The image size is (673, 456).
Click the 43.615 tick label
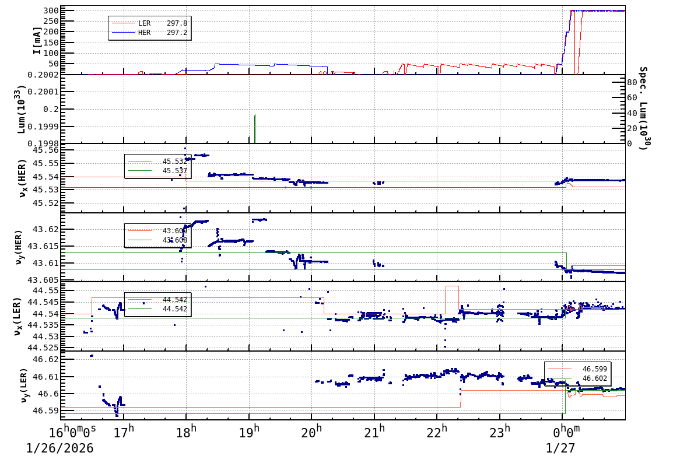(43, 246)
